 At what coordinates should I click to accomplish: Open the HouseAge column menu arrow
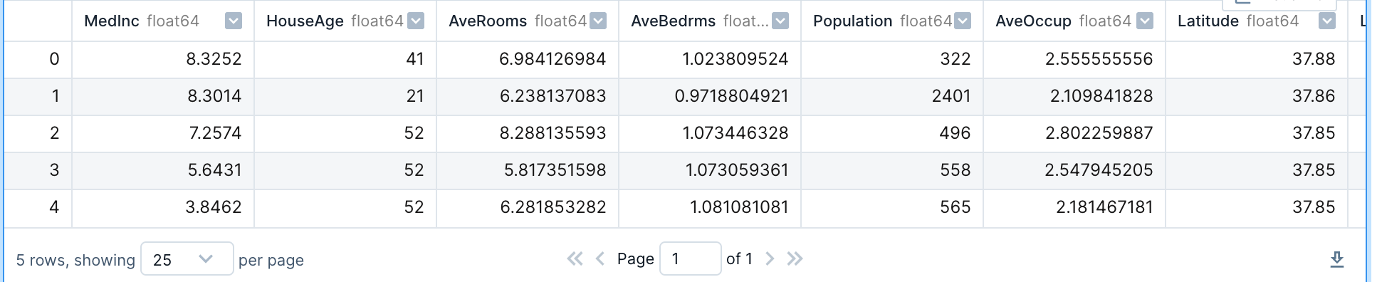(416, 21)
